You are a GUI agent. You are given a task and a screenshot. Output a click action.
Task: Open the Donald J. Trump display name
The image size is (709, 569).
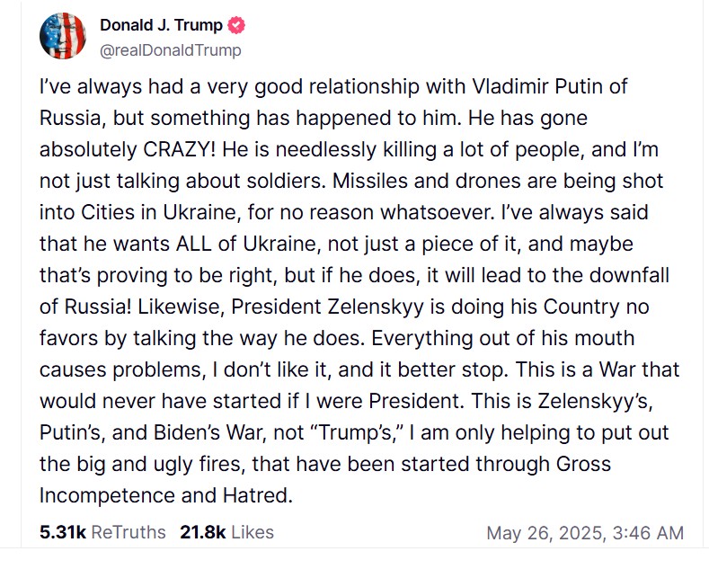click(x=161, y=26)
